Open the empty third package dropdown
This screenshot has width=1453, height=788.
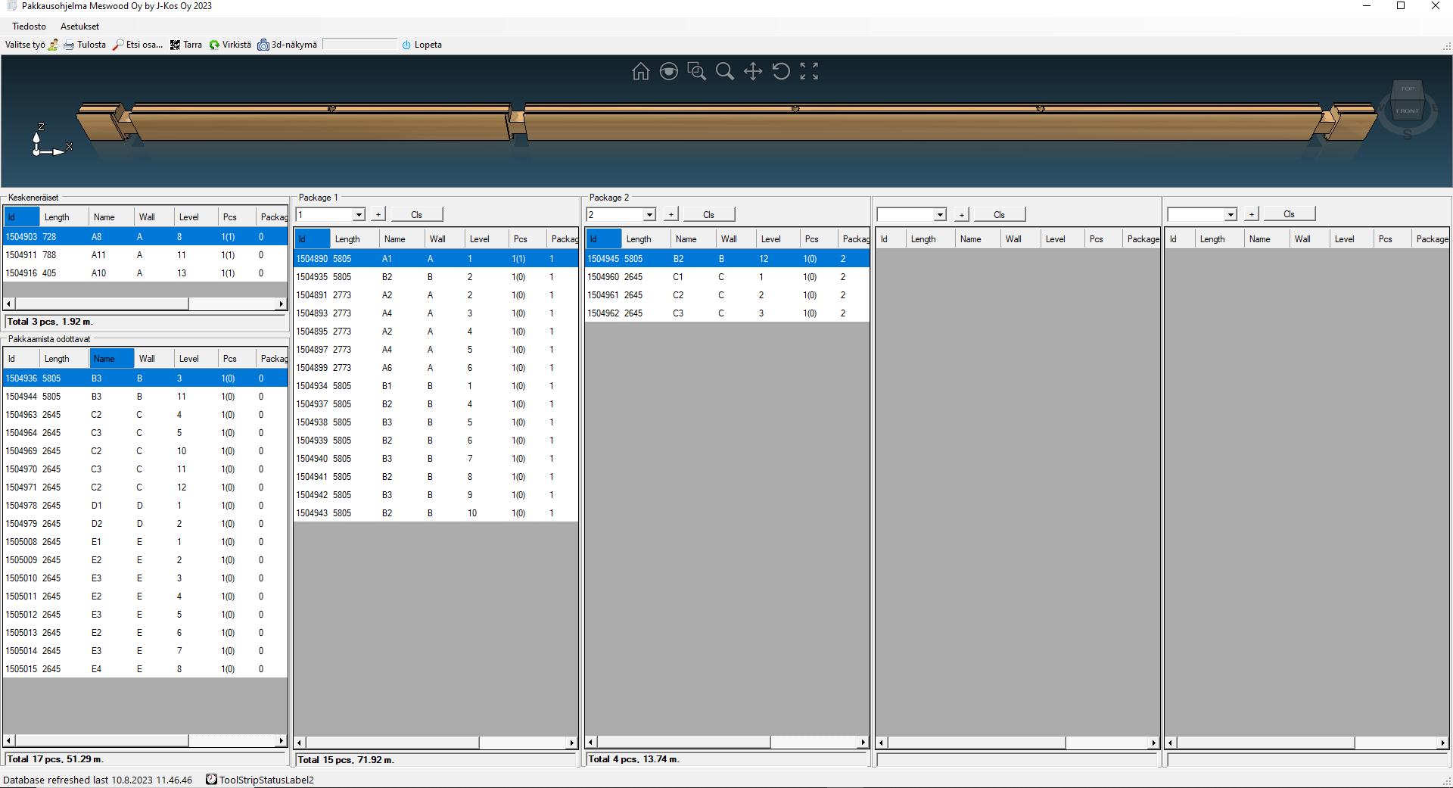[940, 215]
